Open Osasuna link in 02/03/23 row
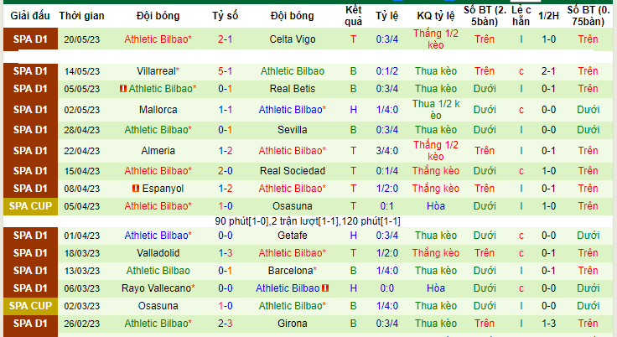Image resolution: width=617 pixels, height=337 pixels. (x=158, y=306)
